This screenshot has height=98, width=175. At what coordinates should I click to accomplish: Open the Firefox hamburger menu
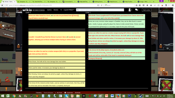173,5
